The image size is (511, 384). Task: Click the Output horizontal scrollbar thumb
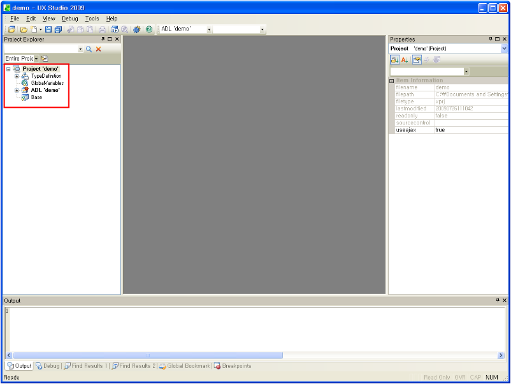pos(148,355)
